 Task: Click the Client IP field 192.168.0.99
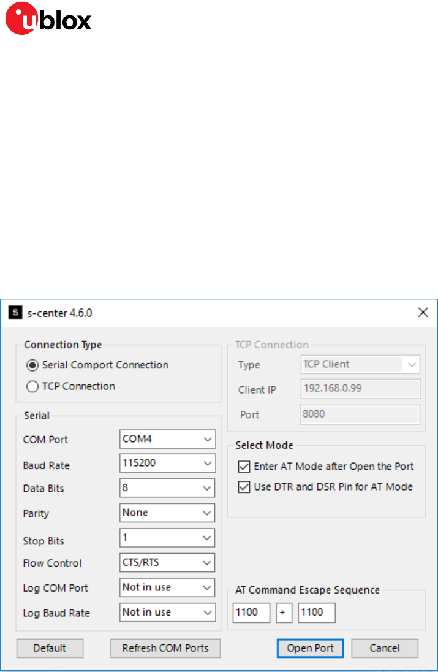click(360, 389)
